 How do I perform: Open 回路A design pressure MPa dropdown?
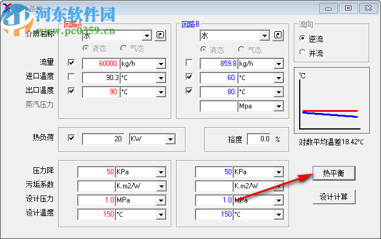(x=161, y=200)
